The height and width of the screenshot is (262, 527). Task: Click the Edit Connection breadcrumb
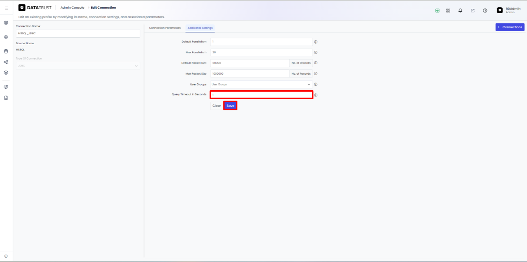coord(103,8)
